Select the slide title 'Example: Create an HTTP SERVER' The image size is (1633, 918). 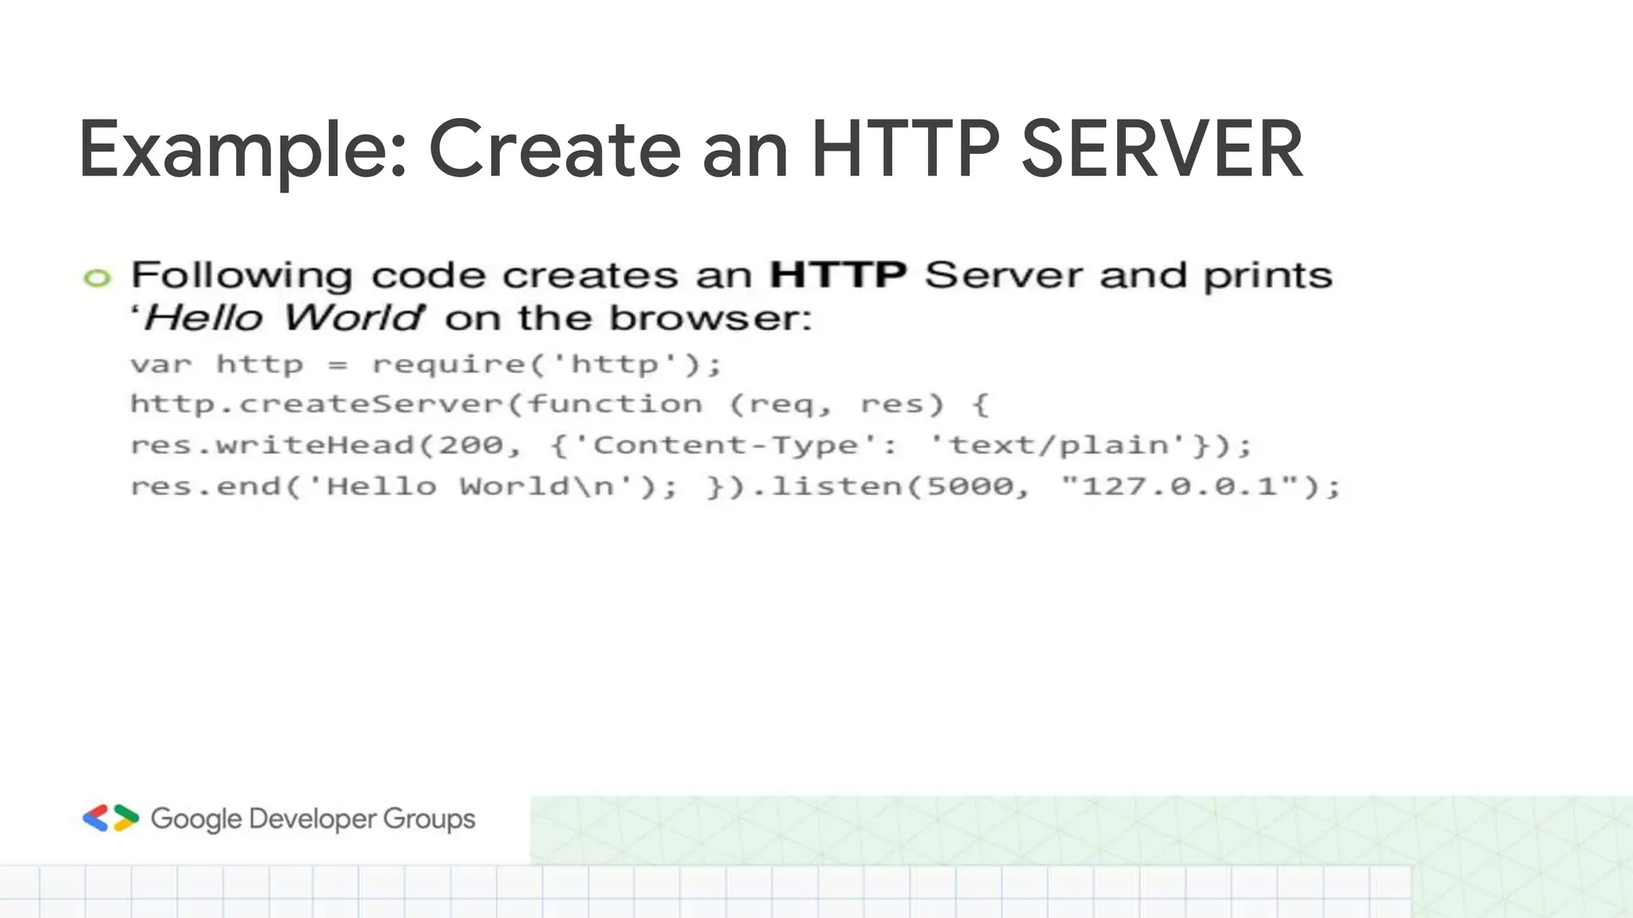691,150
